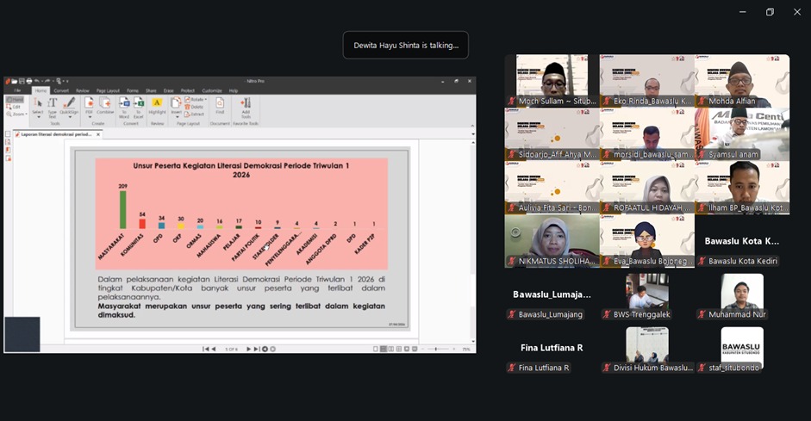811x421 pixels.
Task: Expand the Select tool dropdown arrow
Action: point(38,115)
